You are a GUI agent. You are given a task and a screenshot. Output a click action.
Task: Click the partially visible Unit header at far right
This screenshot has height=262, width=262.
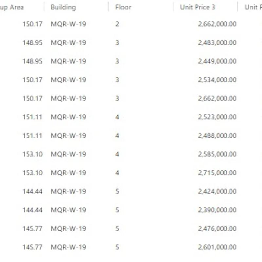click(253, 7)
